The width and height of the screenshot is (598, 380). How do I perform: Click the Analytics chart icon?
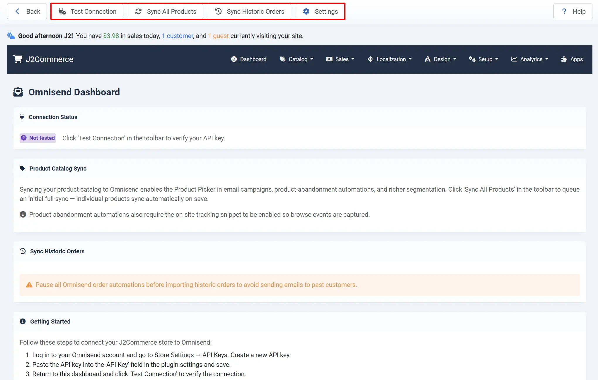click(x=514, y=59)
